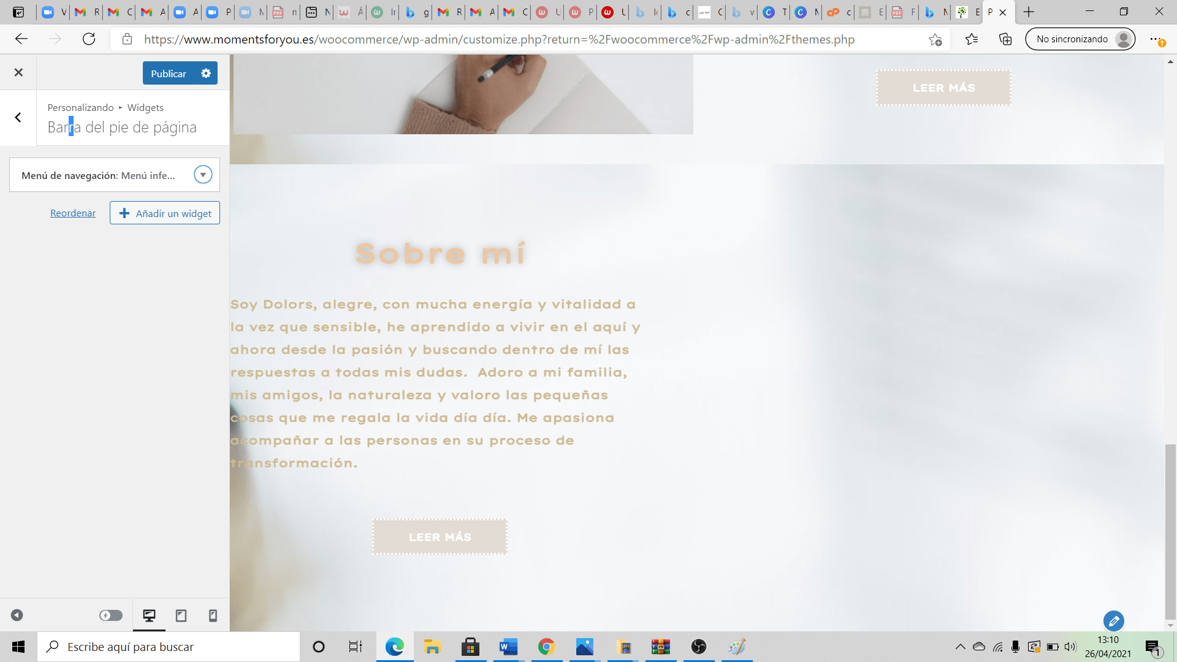Screen dimensions: 1177x662
Task: Click the browser back arrow
Action: pyautogui.click(x=21, y=39)
